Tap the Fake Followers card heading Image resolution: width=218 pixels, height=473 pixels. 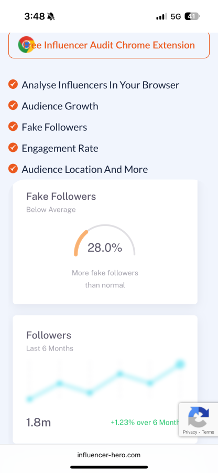(61, 197)
